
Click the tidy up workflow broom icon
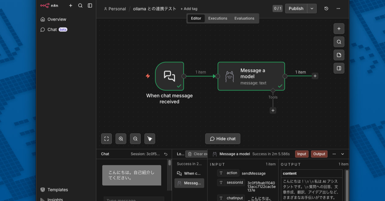(x=150, y=139)
